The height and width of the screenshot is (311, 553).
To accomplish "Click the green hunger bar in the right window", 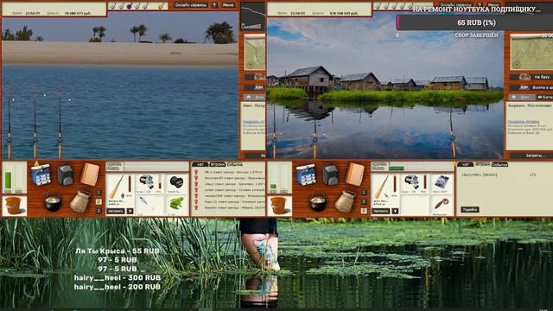I will pos(273,187).
